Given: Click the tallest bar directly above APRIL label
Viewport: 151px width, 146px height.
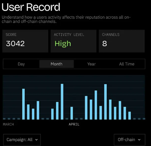Looking at the screenshot, I should (x=72, y=113).
